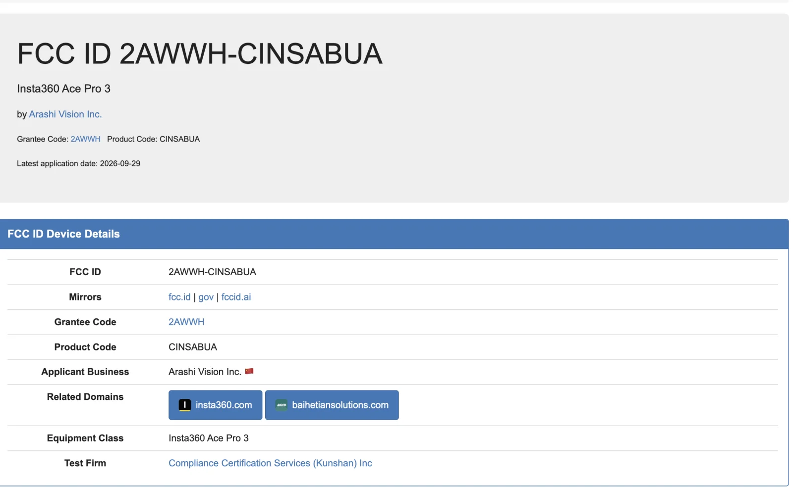The width and height of the screenshot is (793, 488).
Task: Open the Arashi Vision Inc. link in header
Action: (65, 114)
